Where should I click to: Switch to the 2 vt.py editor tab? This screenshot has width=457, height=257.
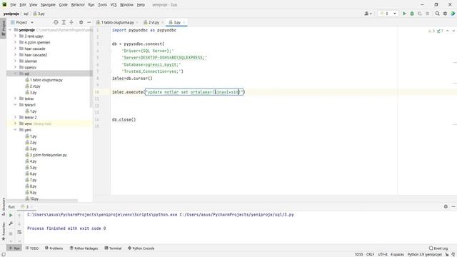(x=154, y=22)
